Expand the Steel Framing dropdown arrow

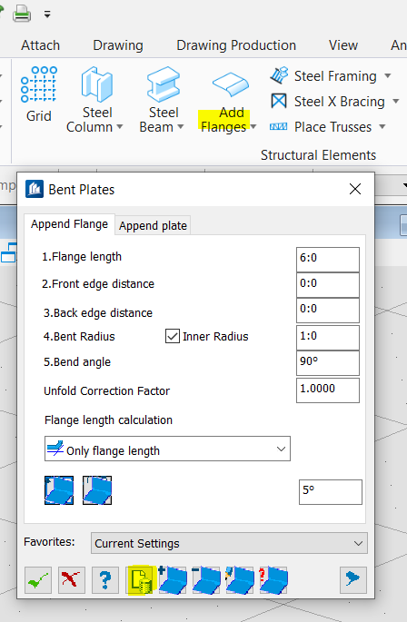[x=388, y=75]
